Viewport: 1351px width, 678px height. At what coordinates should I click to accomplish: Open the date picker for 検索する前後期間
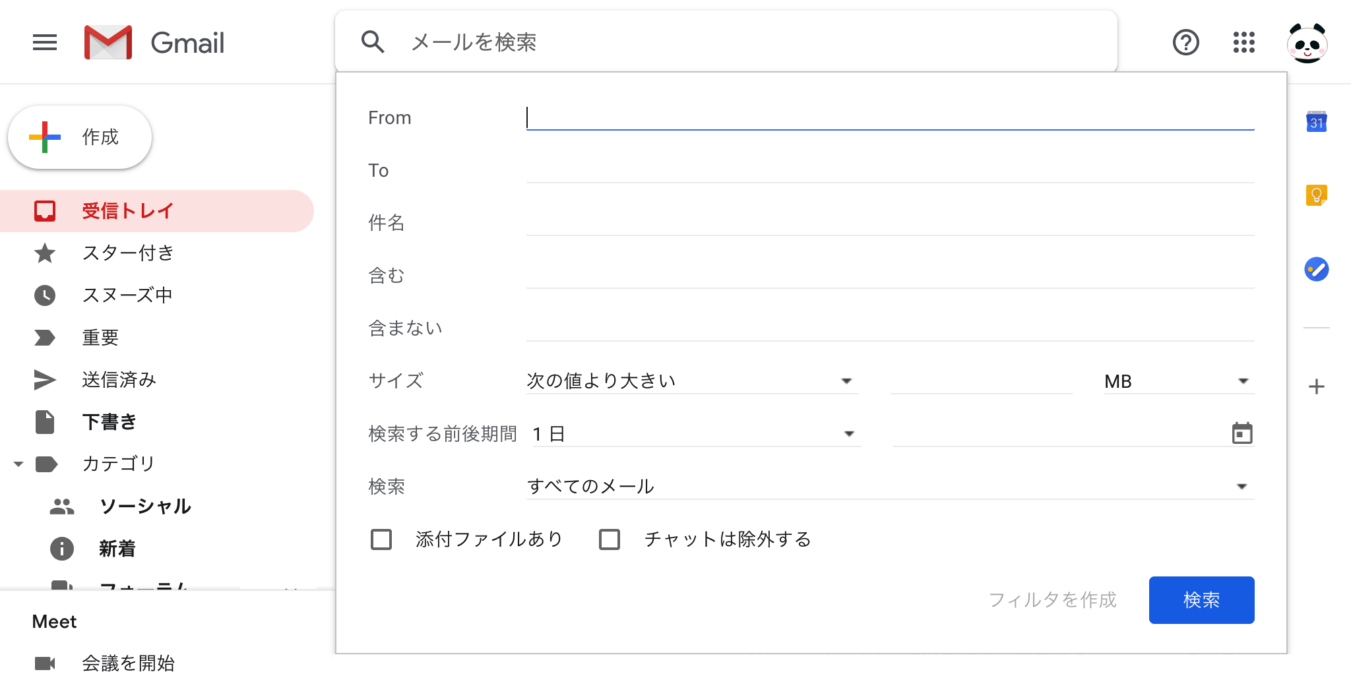coord(1243,433)
